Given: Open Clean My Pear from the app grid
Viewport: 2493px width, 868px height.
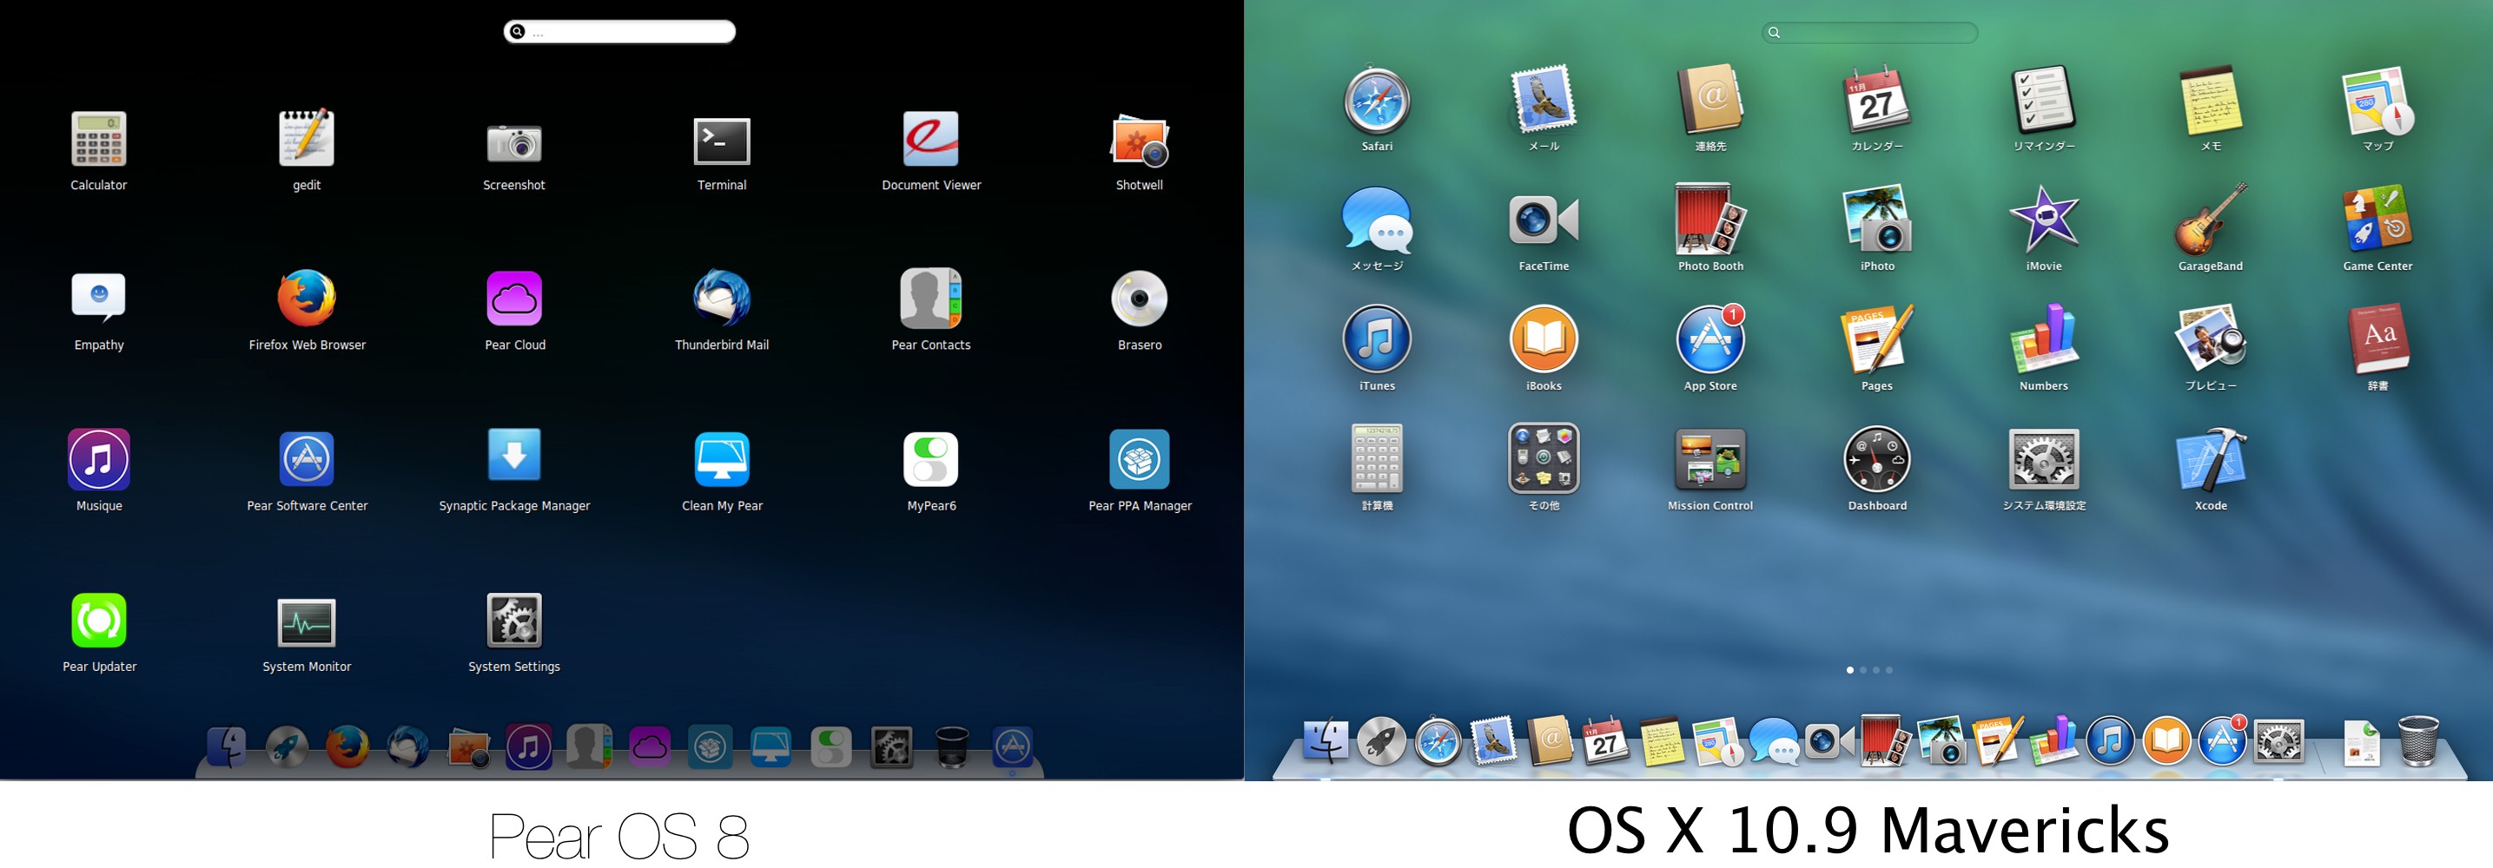Looking at the screenshot, I should click(722, 459).
